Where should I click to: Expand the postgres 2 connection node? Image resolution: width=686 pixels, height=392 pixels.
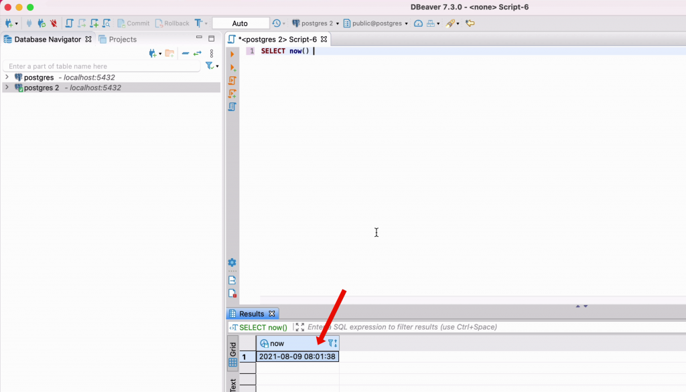coord(7,88)
